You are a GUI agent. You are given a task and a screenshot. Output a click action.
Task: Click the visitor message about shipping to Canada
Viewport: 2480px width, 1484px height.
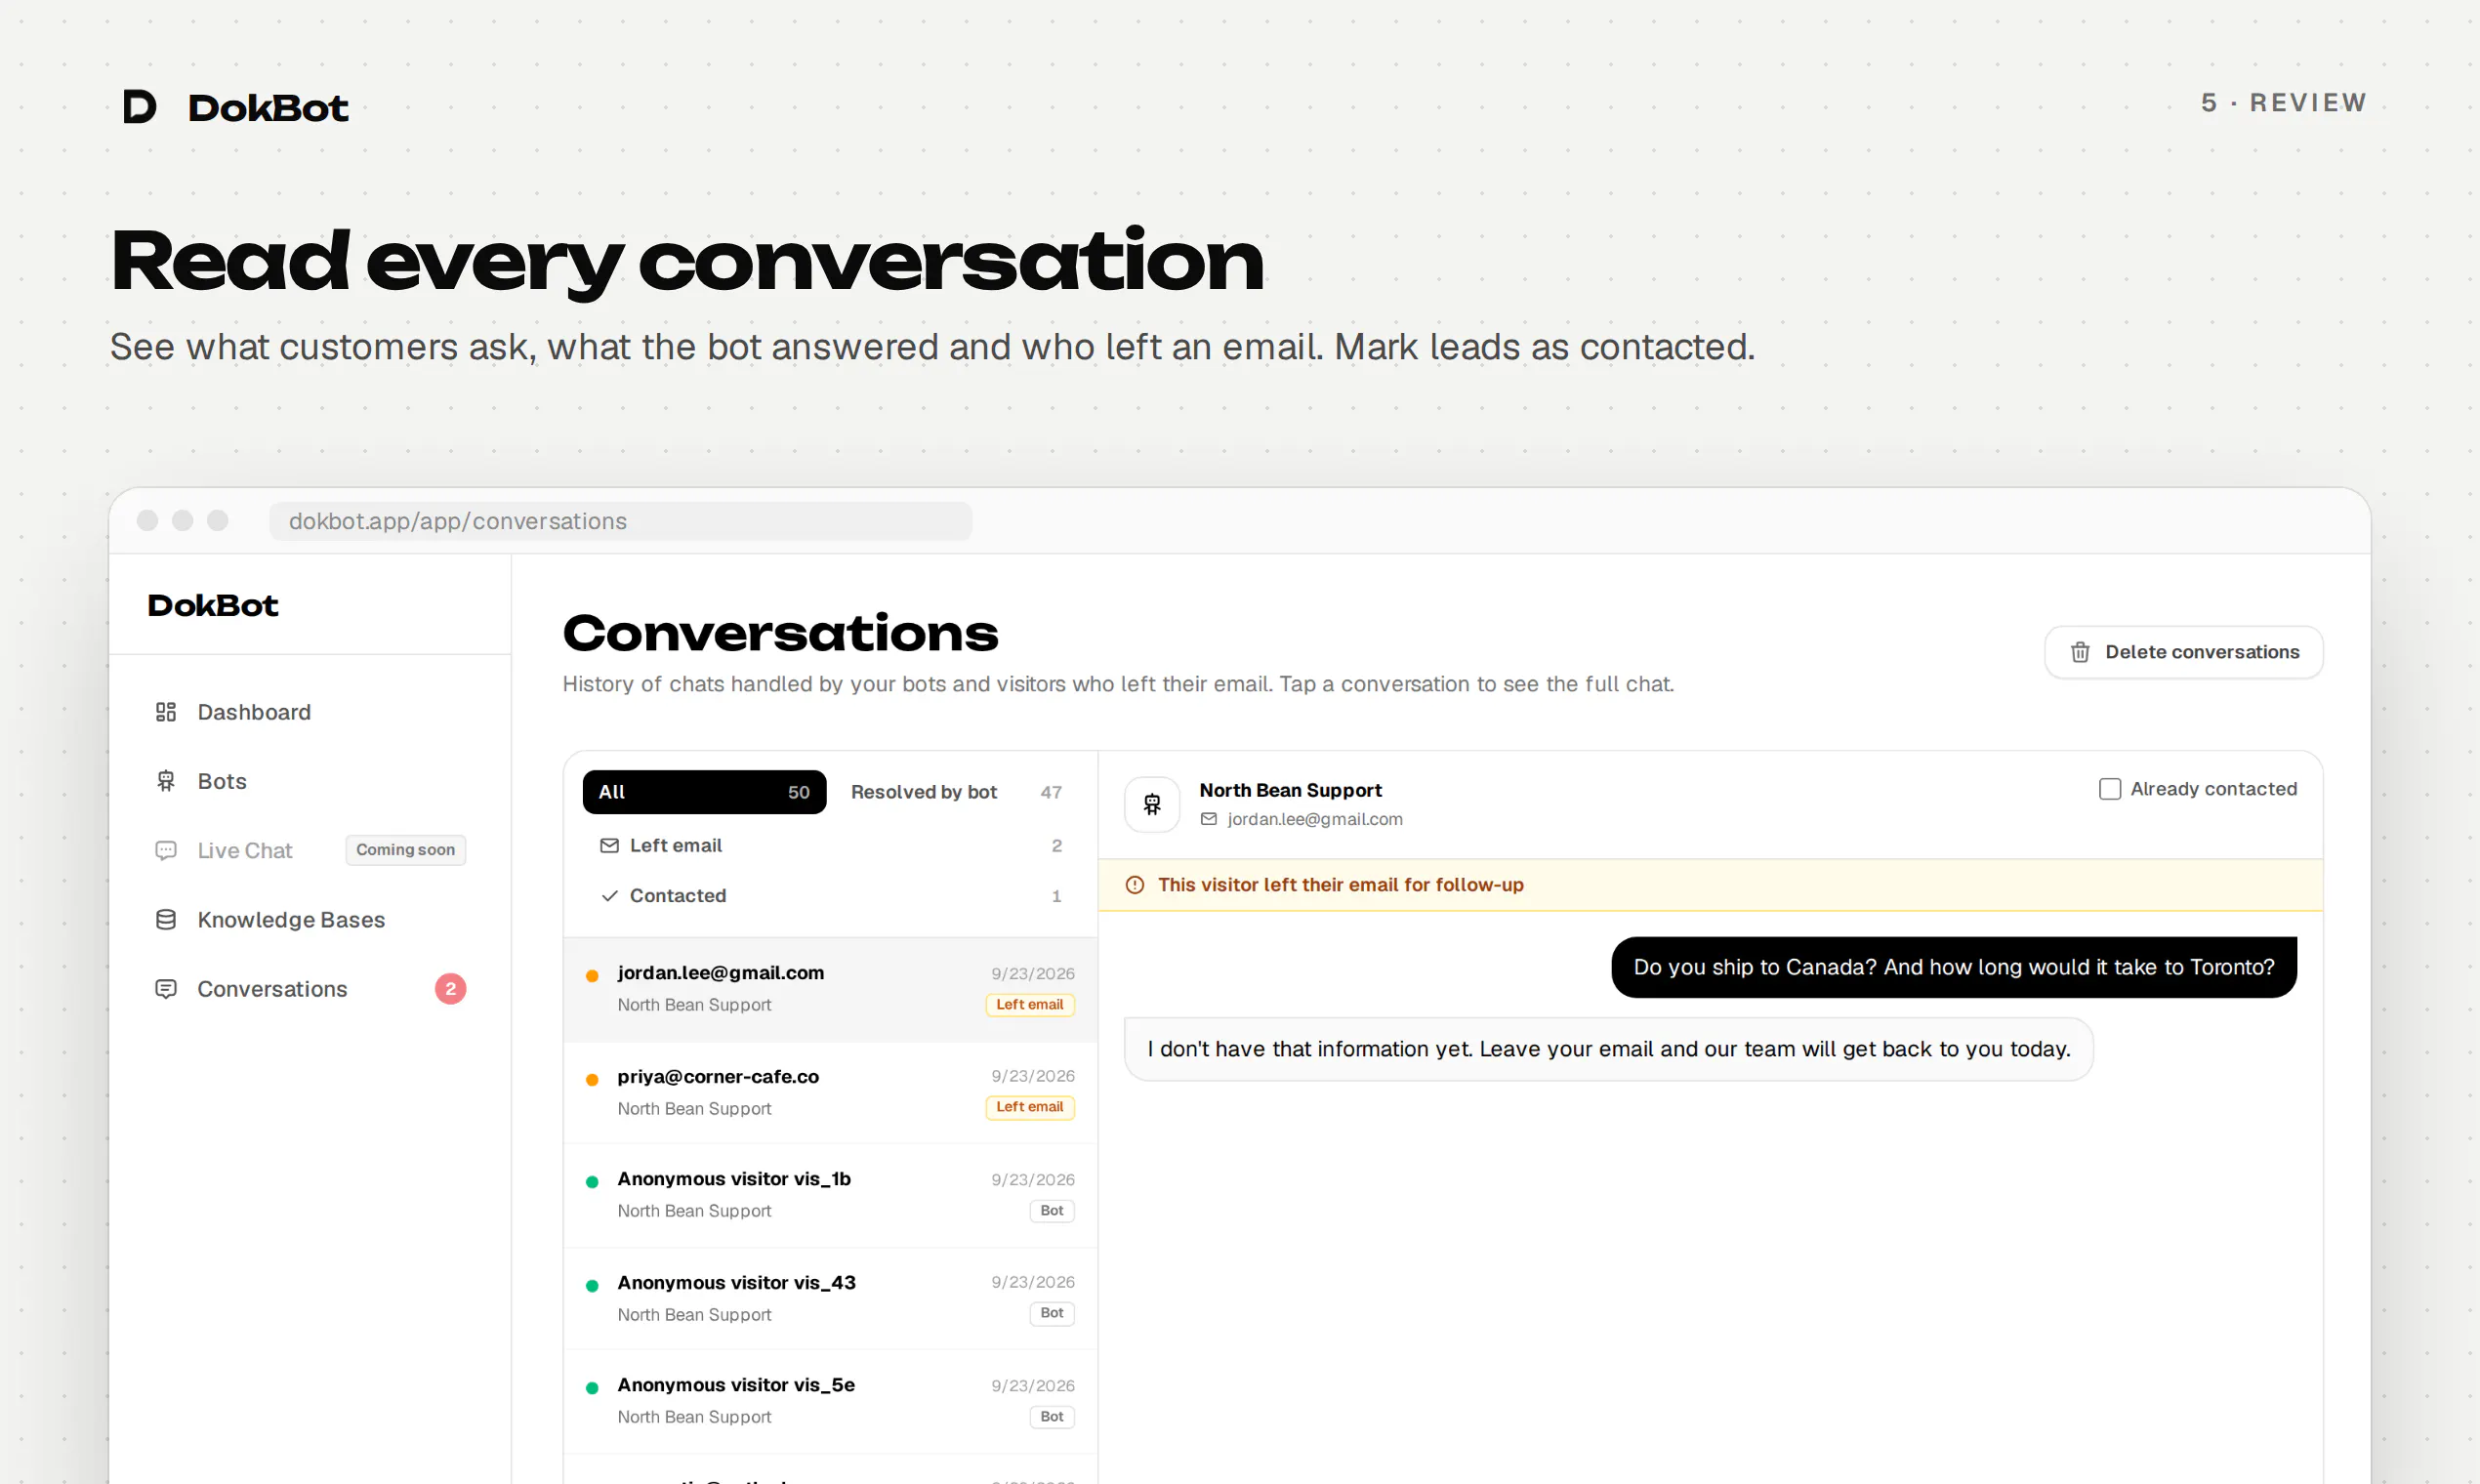point(1954,967)
